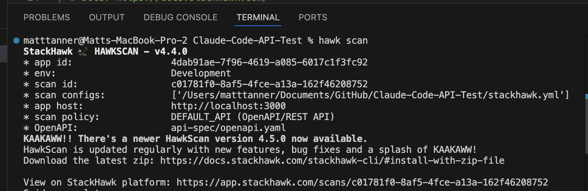Open the app.stackhawk.com scans URL
Image resolution: width=588 pixels, height=191 pixels.
click(362, 182)
